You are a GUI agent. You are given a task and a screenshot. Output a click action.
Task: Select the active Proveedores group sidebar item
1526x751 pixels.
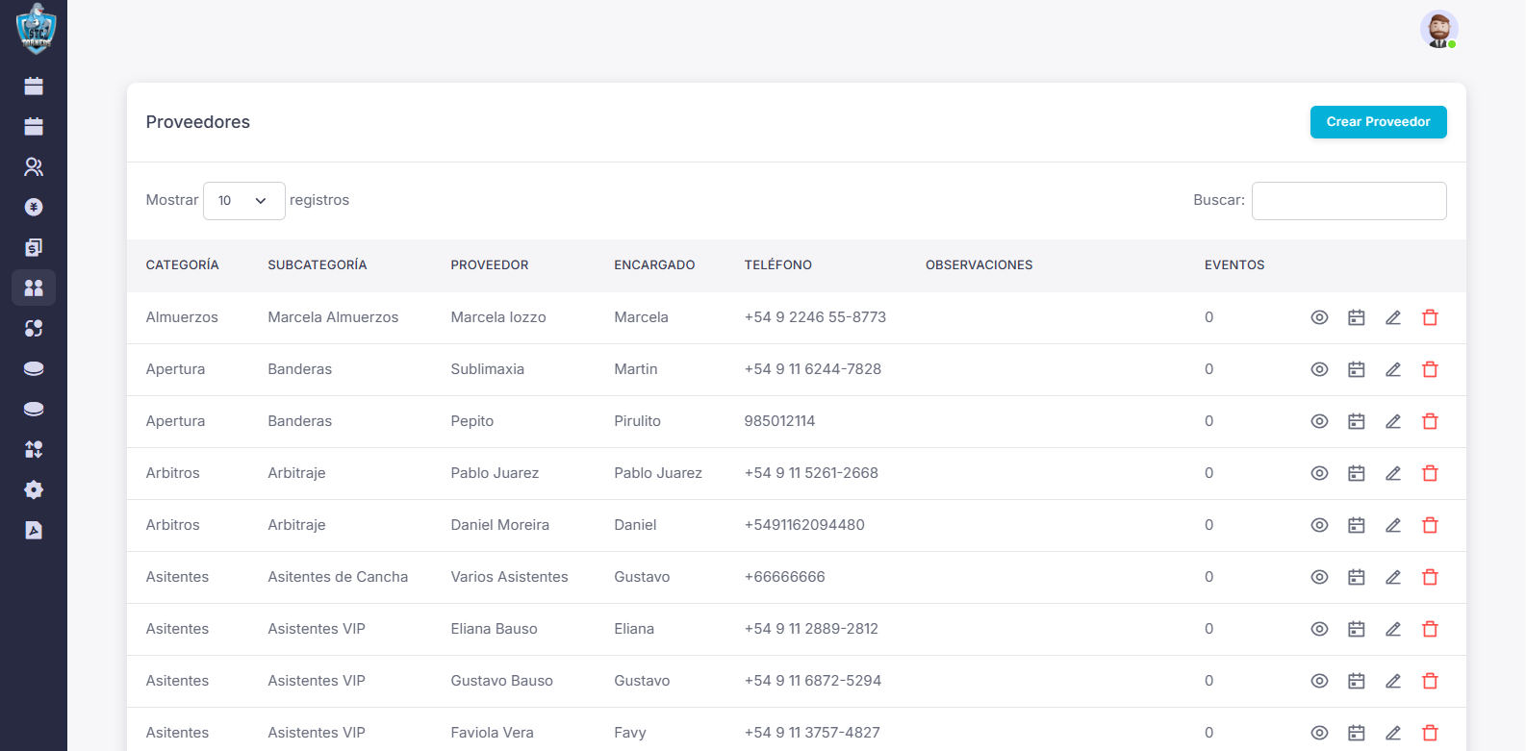(x=34, y=288)
